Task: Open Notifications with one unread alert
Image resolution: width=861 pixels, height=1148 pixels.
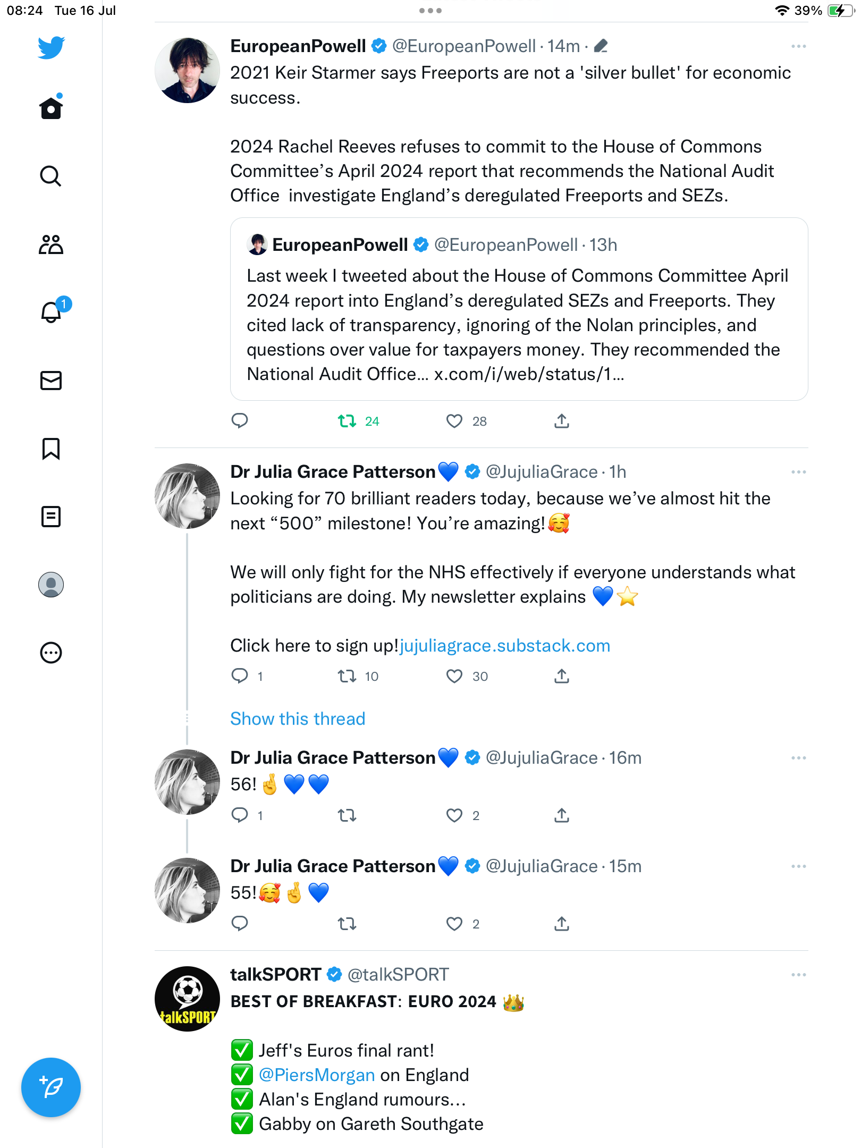Action: click(51, 312)
